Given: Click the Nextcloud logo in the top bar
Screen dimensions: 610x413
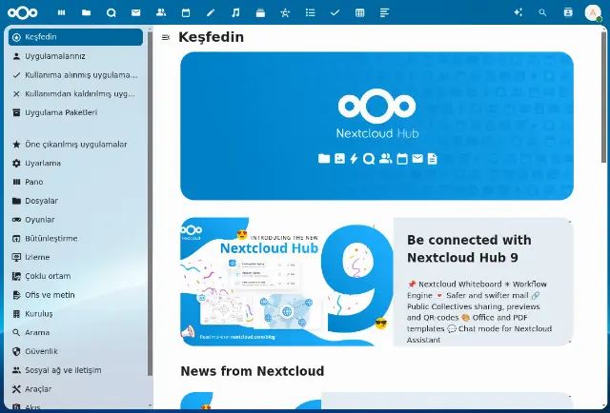Looking at the screenshot, I should tap(23, 12).
